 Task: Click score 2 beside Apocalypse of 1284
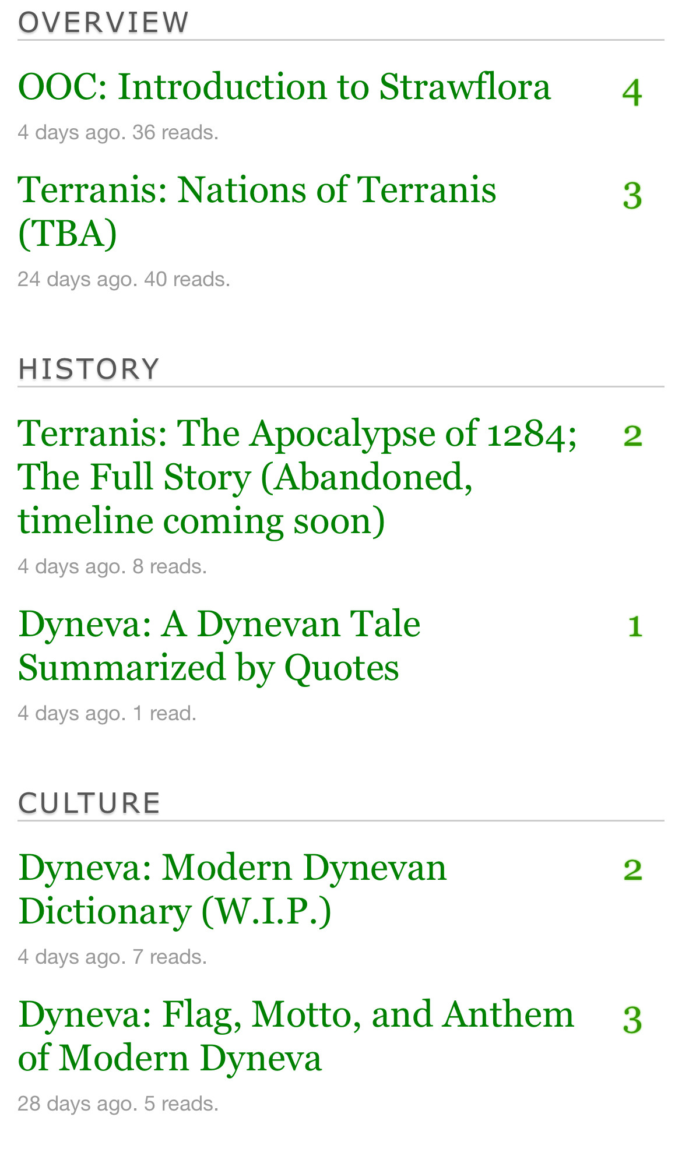click(x=632, y=436)
